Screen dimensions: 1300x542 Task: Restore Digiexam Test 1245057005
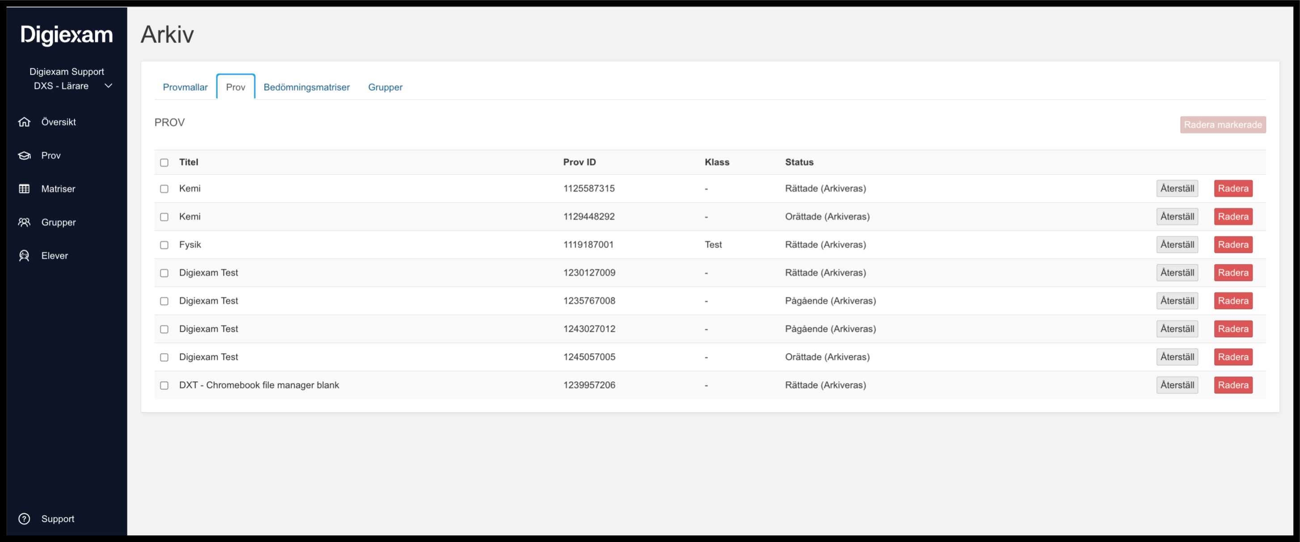pos(1177,356)
